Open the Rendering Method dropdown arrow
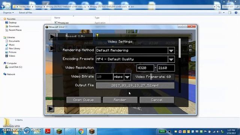This screenshot has height=135, width=240. coord(171,50)
